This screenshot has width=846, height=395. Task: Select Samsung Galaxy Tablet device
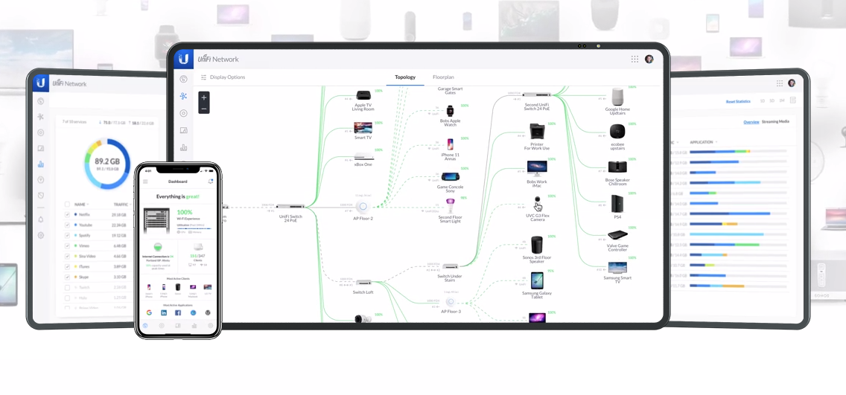click(x=537, y=286)
